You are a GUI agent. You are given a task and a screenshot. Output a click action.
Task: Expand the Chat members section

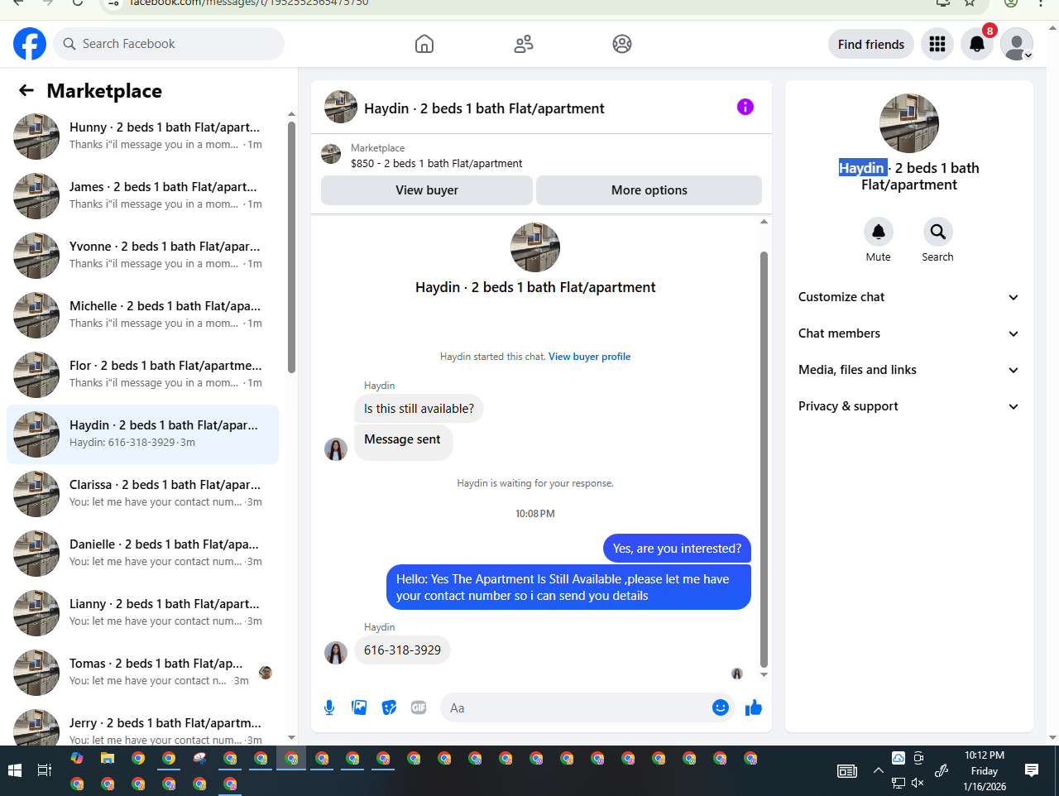[908, 333]
